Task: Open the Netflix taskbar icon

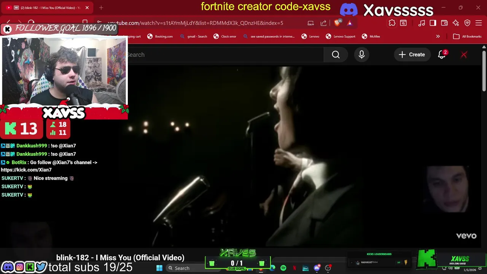Action: coord(294,268)
